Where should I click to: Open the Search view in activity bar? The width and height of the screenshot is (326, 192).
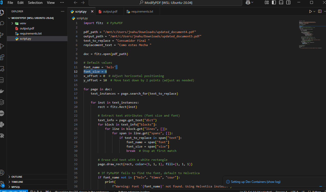click(2, 24)
